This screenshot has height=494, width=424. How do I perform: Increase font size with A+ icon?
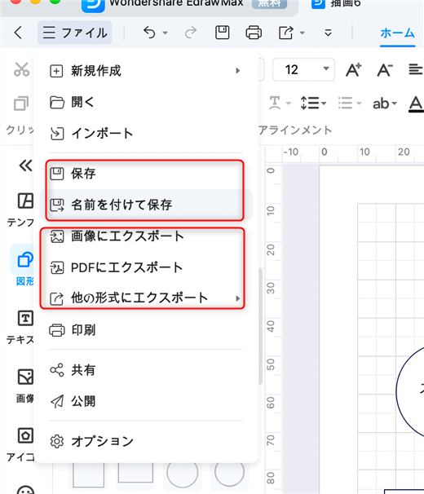pos(353,69)
